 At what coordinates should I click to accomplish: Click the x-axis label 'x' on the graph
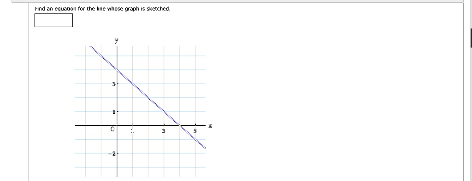(210, 126)
